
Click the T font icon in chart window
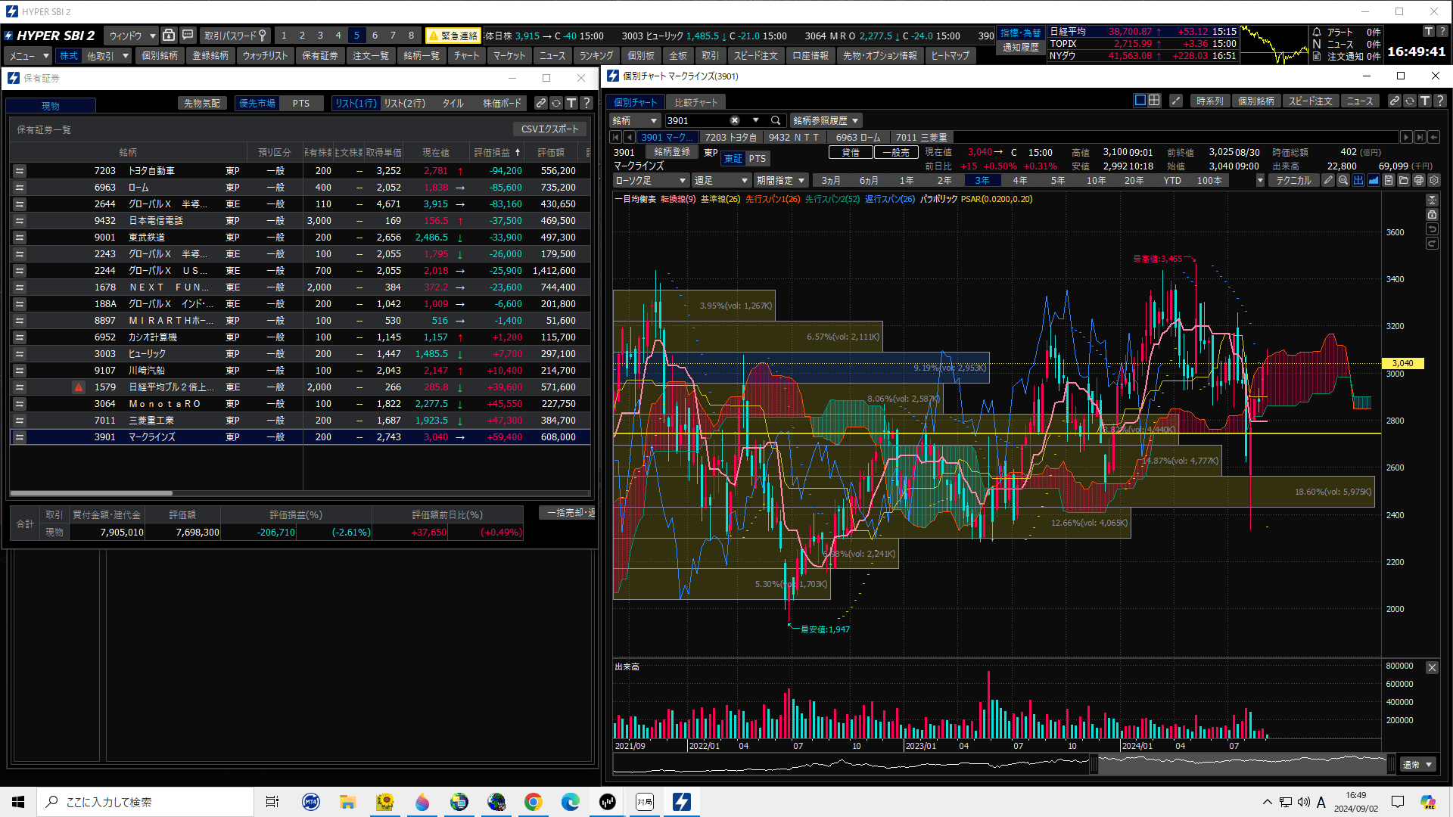click(x=1425, y=101)
